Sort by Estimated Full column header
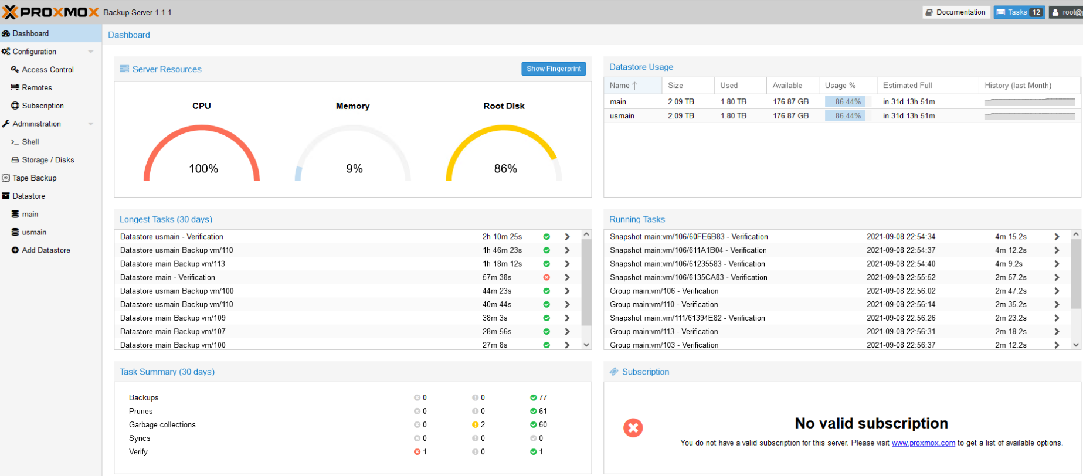This screenshot has height=476, width=1083. point(928,86)
